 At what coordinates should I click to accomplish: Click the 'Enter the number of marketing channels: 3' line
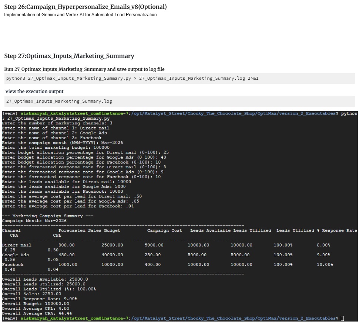(57, 123)
